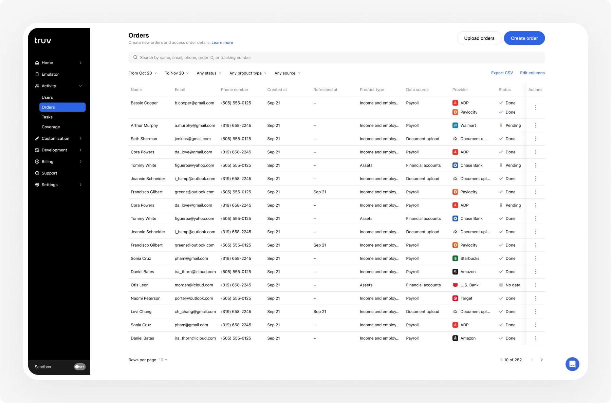This screenshot has width=611, height=403.
Task: Click the truv logo in sidebar
Action: coord(42,40)
